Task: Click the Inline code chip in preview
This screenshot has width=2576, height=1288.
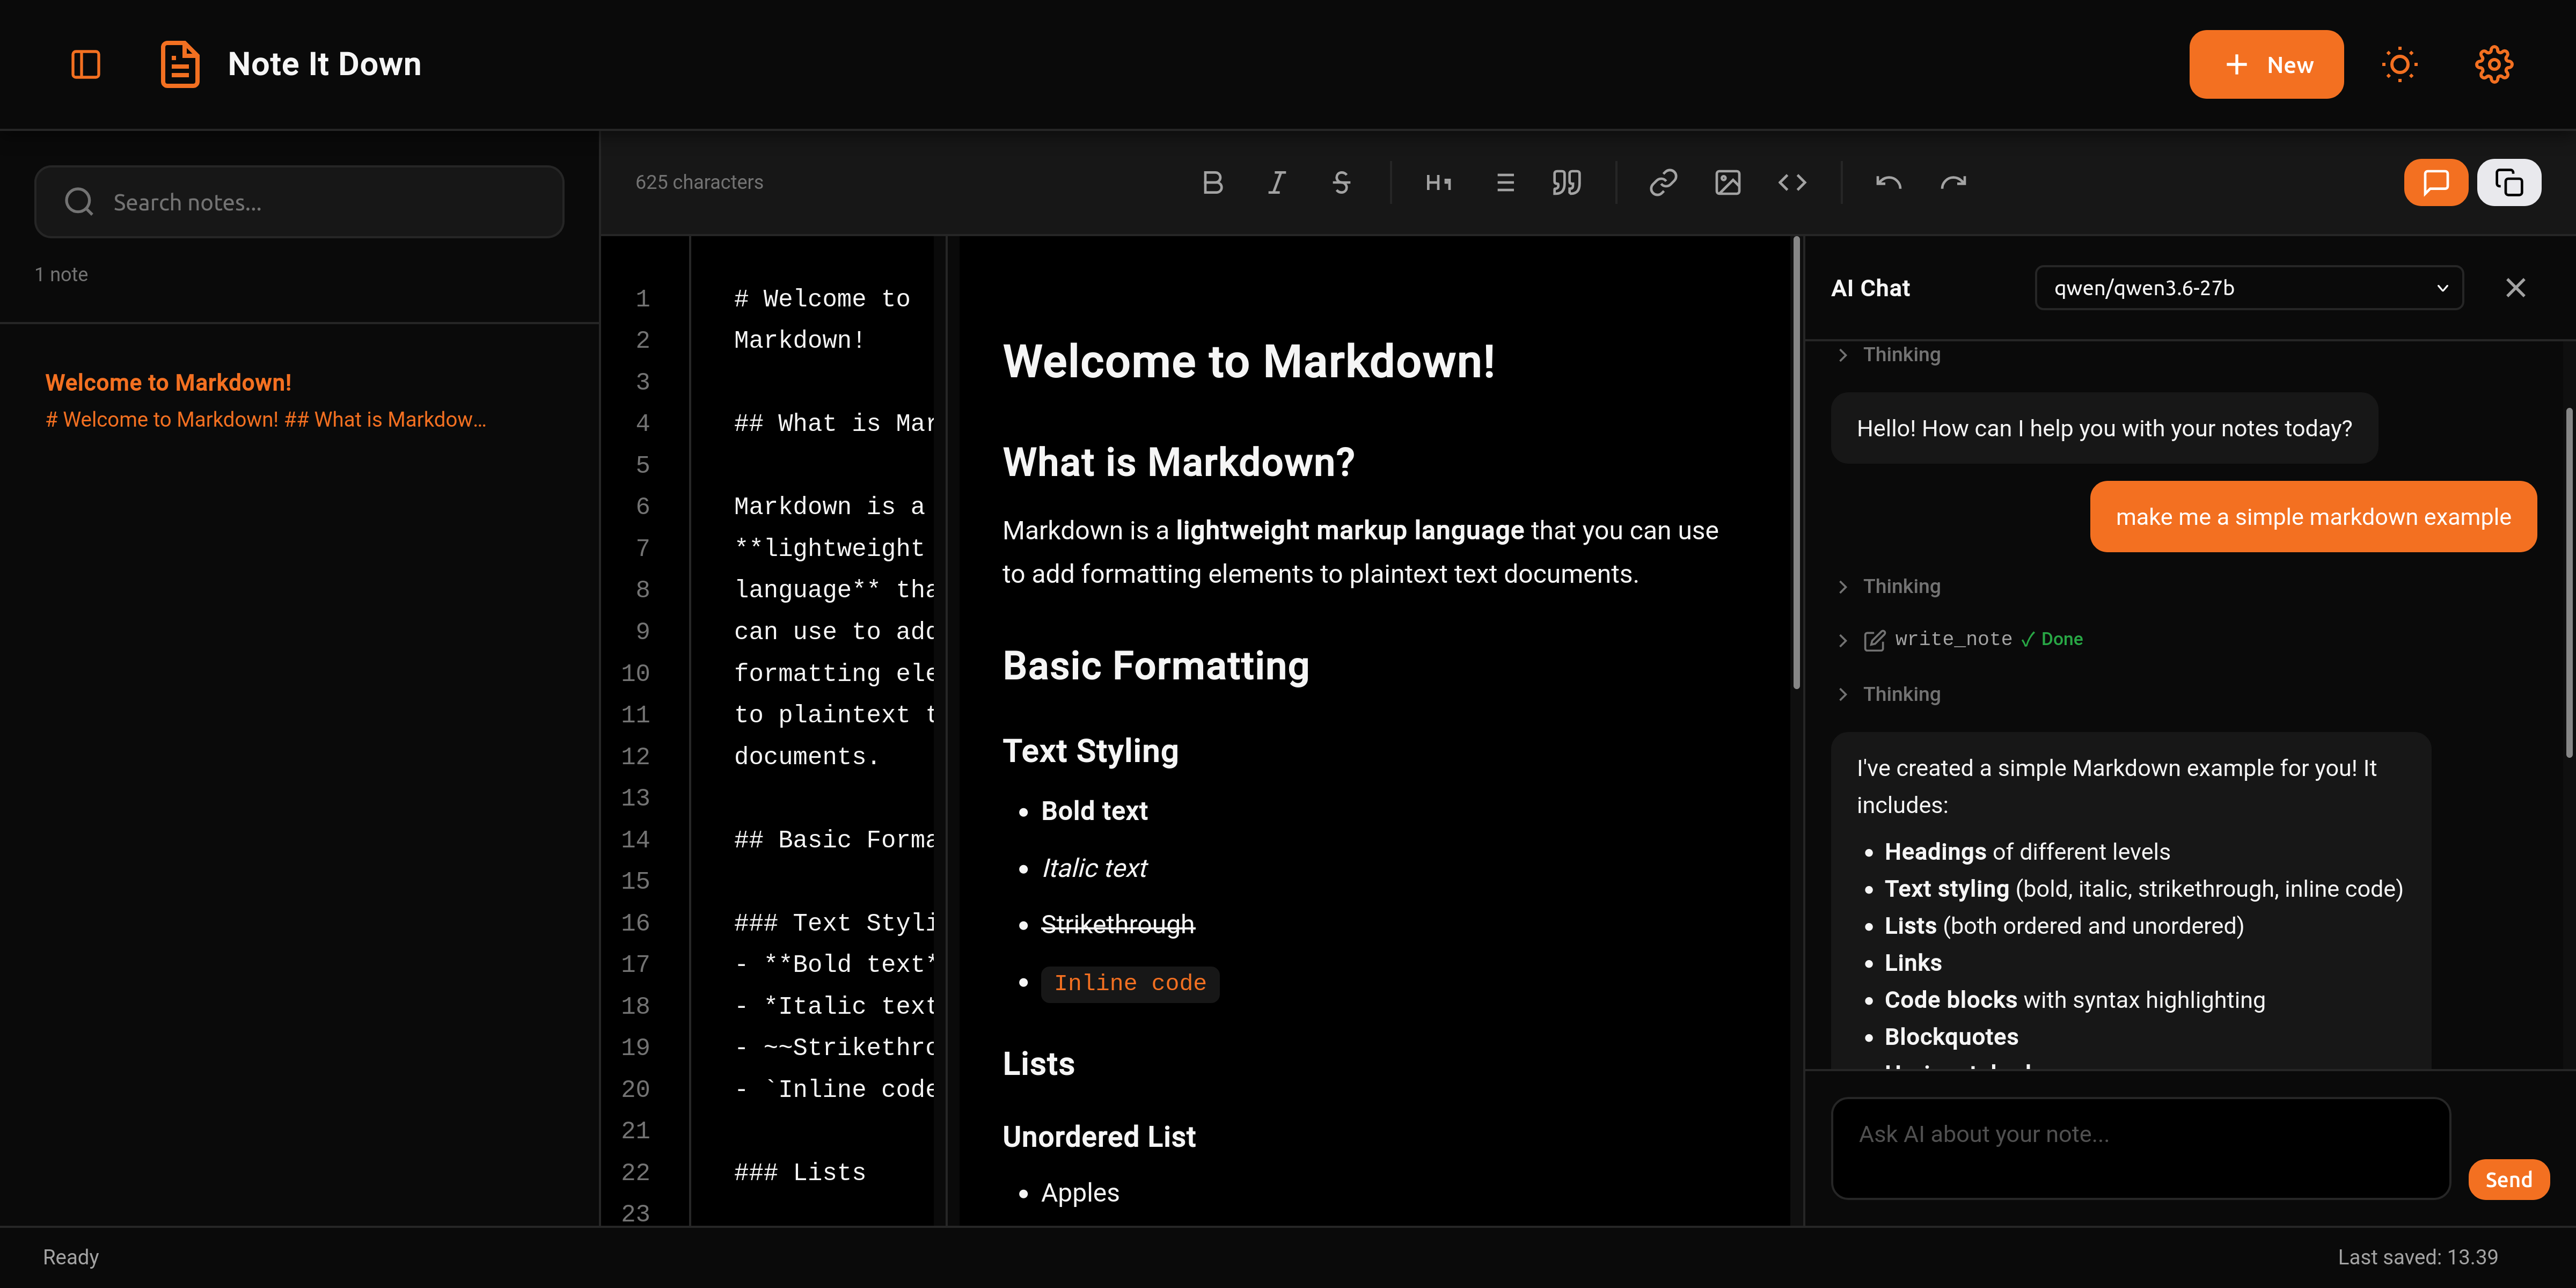Action: click(x=1130, y=983)
